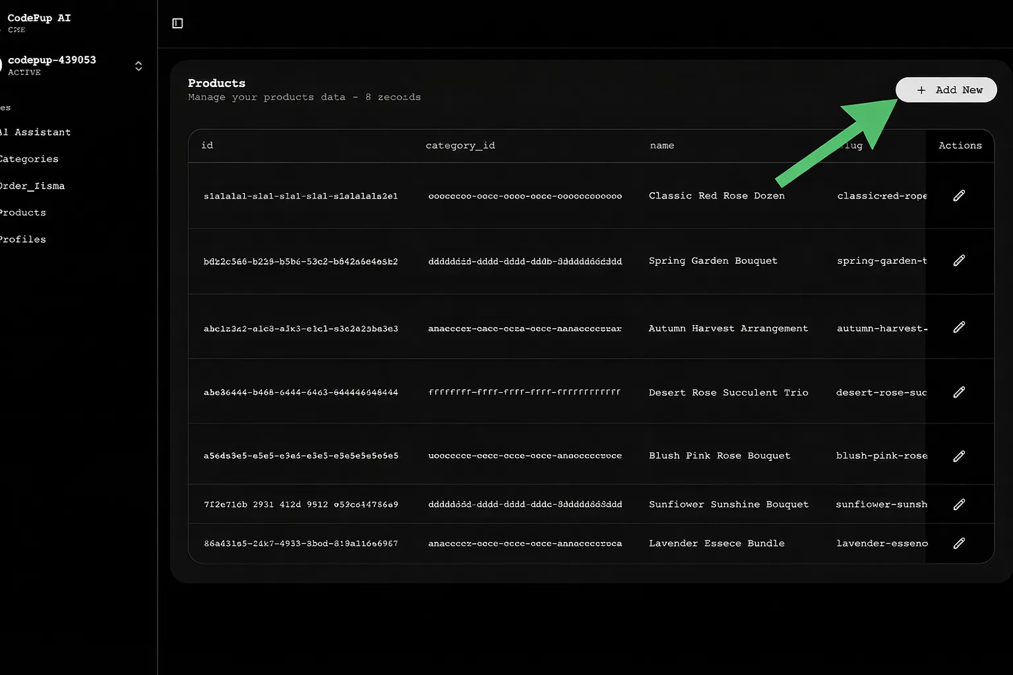Click the CodePup AI logo
1013x675 pixels.
coord(39,18)
